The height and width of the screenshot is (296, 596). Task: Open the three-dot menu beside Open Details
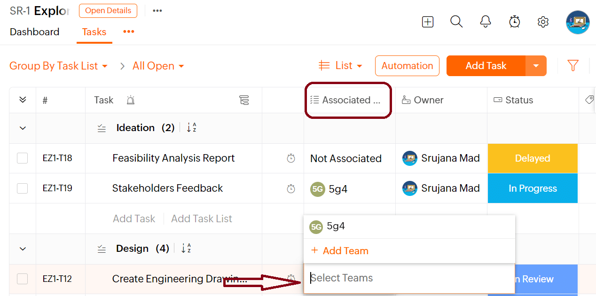157,10
